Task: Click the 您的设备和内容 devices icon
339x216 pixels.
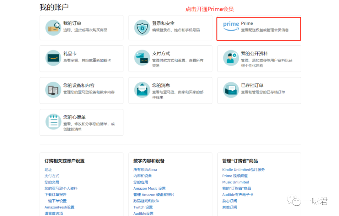Action: click(x=53, y=90)
